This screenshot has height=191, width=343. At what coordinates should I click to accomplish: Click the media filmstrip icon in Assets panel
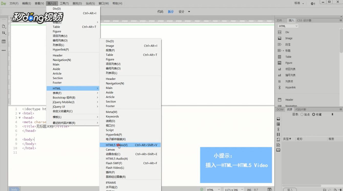278,134
